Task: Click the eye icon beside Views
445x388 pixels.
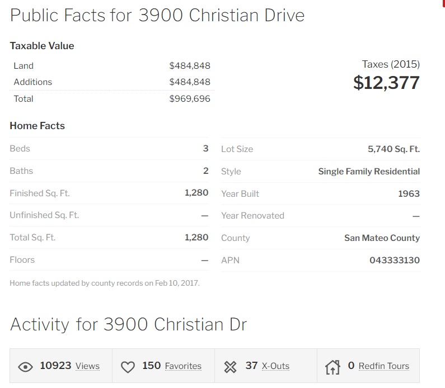Action: click(x=25, y=367)
